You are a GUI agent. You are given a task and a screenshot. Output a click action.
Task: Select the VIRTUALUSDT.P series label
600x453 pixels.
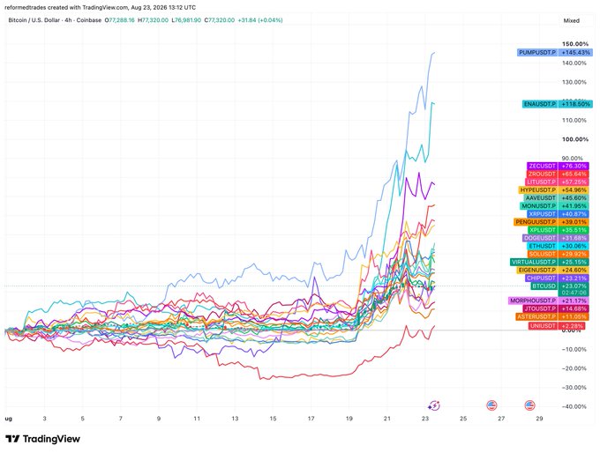534,263
